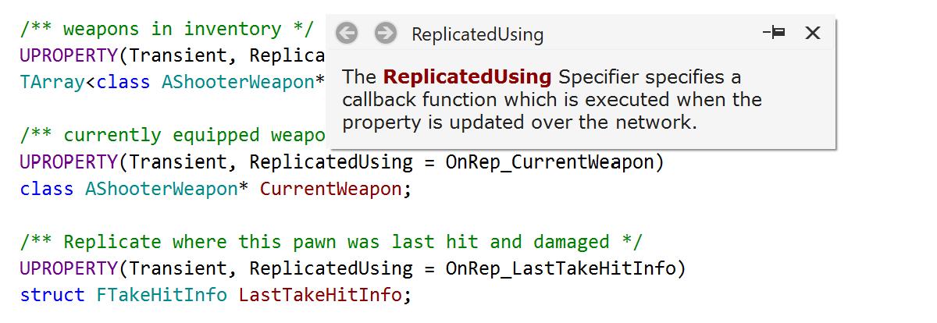Screen dimensions: 937x323
Task: Pin the ReplicatedUsing tooltip window
Action: pos(775,33)
